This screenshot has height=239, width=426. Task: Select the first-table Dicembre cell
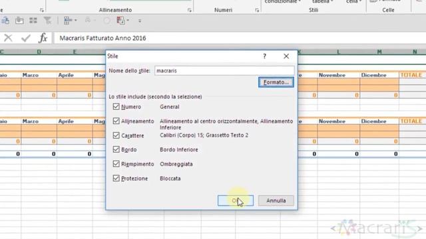click(379, 75)
